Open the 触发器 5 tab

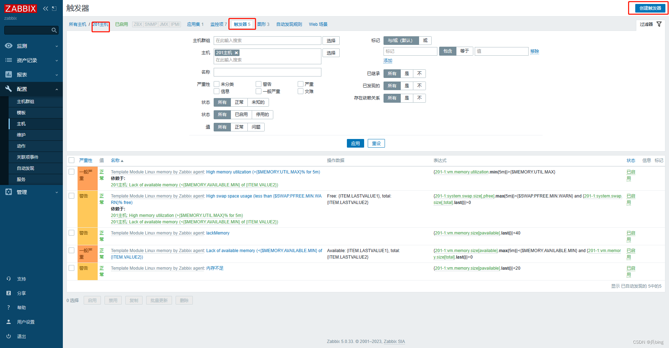(x=242, y=24)
